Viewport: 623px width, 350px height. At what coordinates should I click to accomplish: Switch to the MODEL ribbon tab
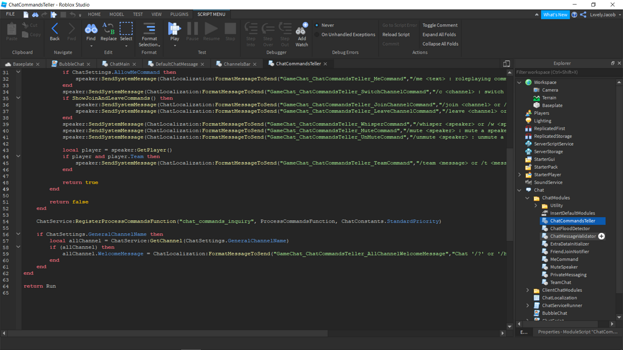[116, 14]
